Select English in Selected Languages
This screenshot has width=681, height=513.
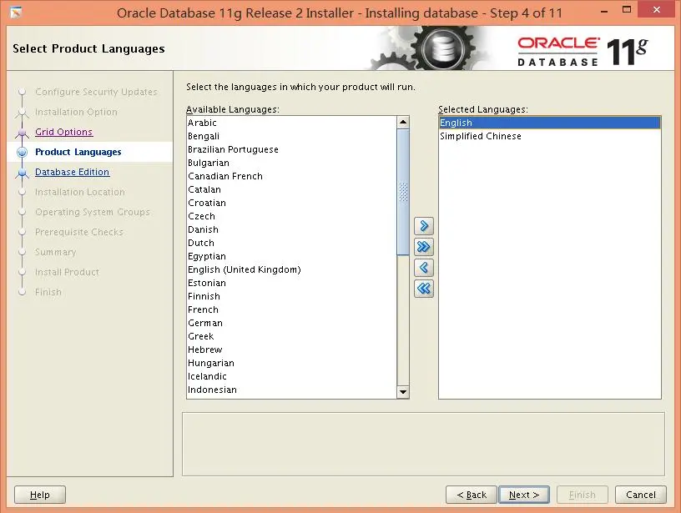tap(550, 123)
